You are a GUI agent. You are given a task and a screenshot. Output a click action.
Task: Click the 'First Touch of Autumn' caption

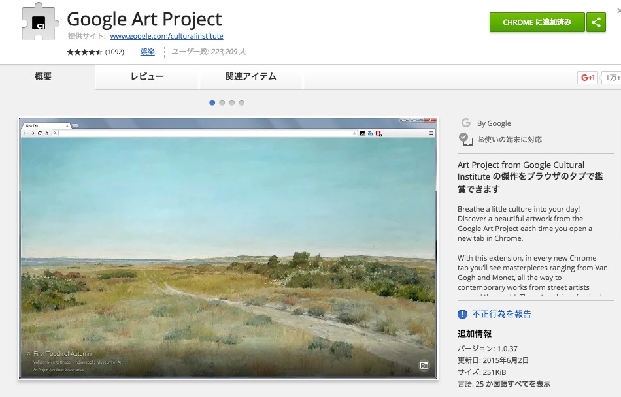coord(62,354)
